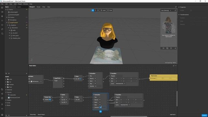Click the bottom-most icon in left sidebar
Screen dimensions: 208x117
tap(2, 115)
